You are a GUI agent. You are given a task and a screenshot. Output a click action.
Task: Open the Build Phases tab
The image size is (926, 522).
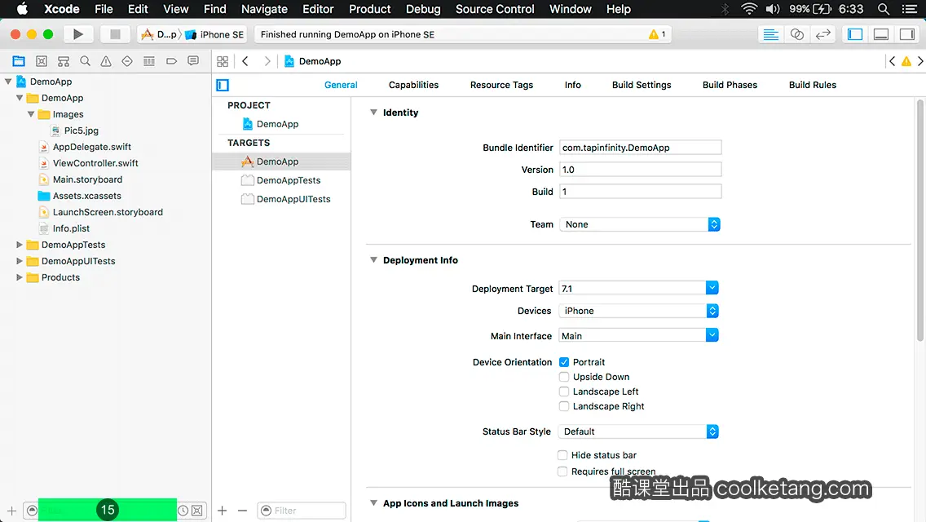[x=730, y=85]
